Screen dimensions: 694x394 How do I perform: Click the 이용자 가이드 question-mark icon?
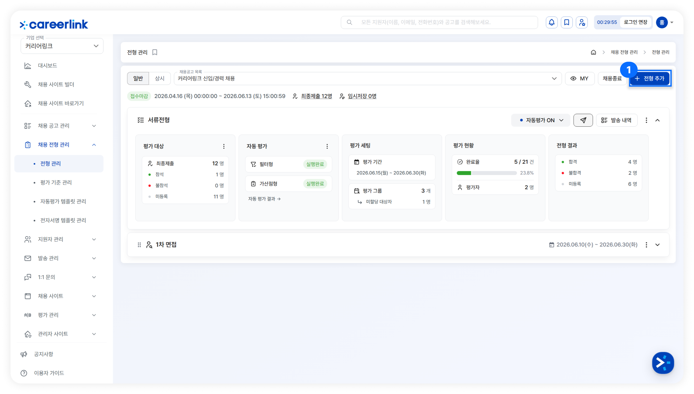click(x=24, y=373)
